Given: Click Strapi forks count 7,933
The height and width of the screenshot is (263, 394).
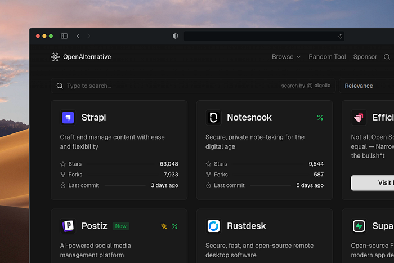Looking at the screenshot, I should (x=171, y=175).
